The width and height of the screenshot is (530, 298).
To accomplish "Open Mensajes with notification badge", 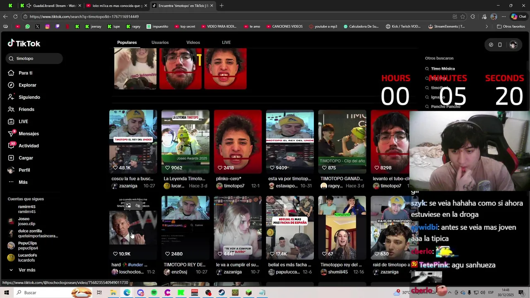I will tap(29, 134).
